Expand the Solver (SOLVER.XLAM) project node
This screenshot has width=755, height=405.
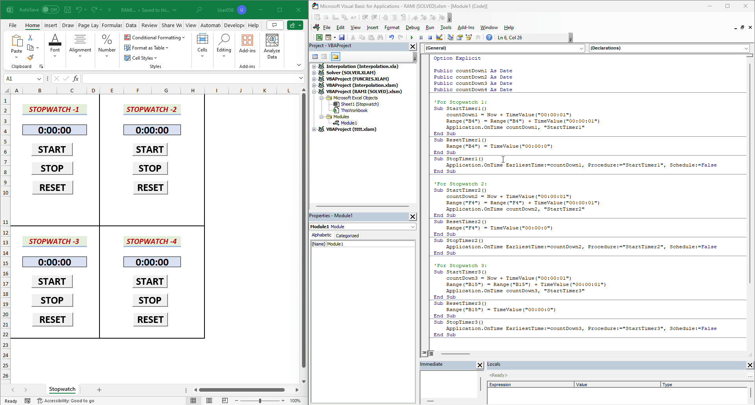[314, 73]
